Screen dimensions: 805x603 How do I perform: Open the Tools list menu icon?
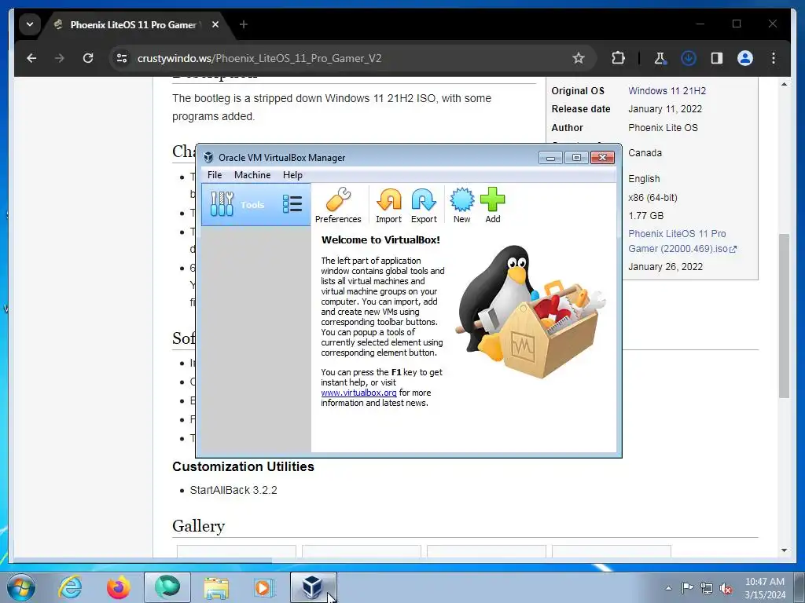[x=292, y=204]
